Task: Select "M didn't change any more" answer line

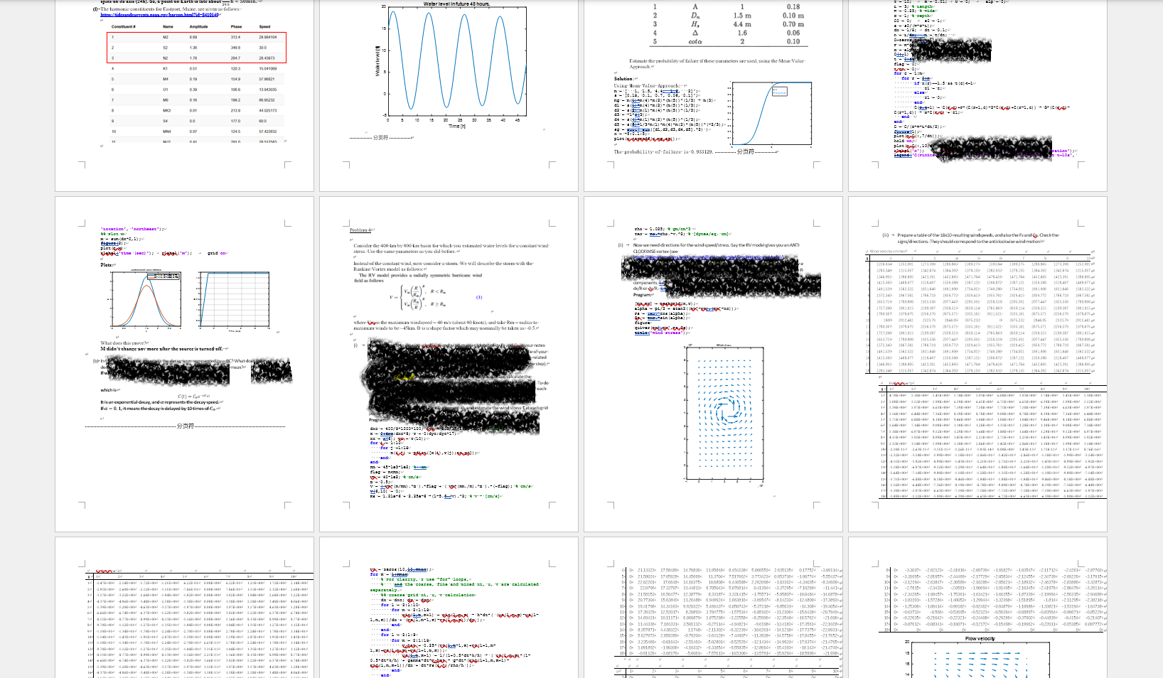Action: coord(161,349)
